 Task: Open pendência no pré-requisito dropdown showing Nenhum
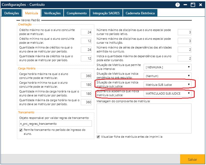(x=167, y=76)
